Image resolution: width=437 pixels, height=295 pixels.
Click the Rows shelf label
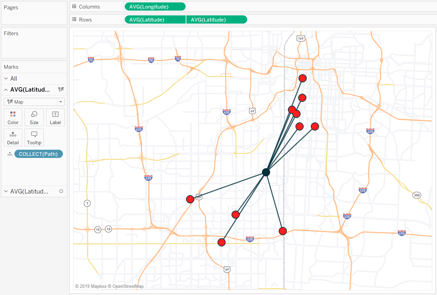point(85,20)
